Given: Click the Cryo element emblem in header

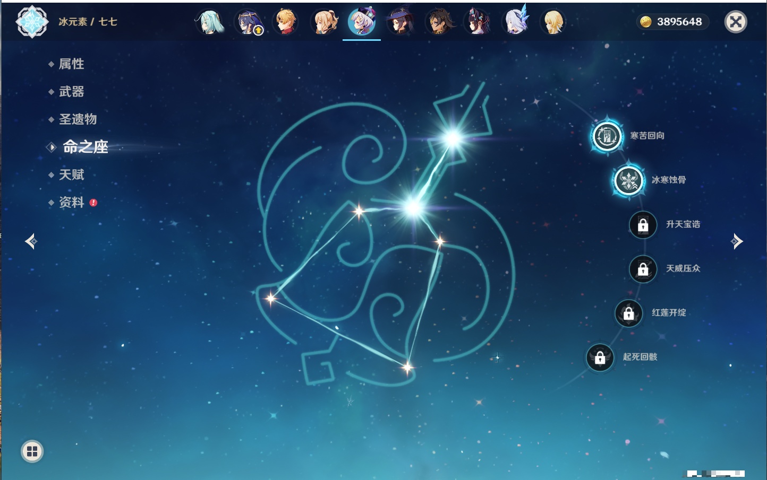Looking at the screenshot, I should coord(32,22).
